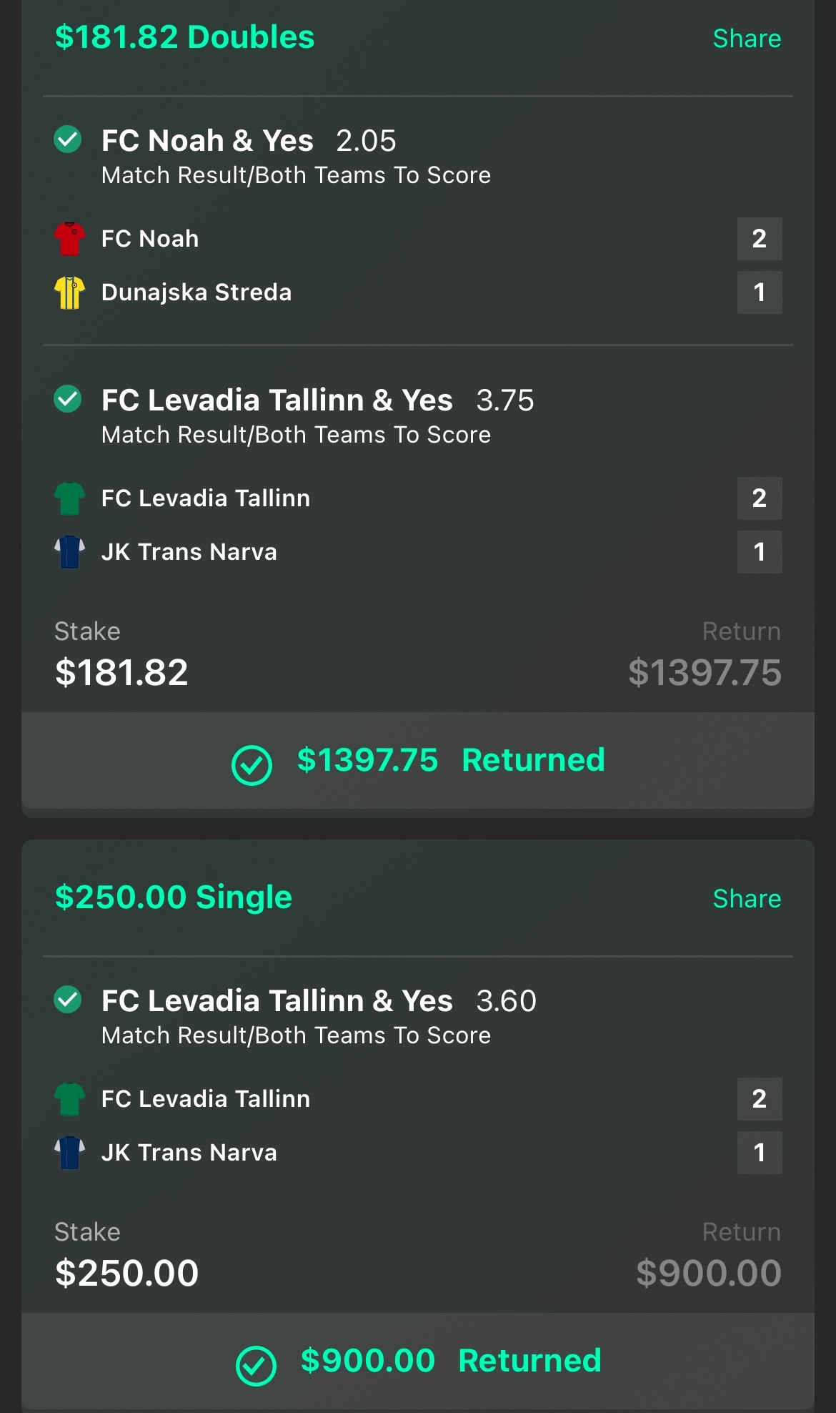Click the red FC Noah jersey icon
This screenshot has width=836, height=1413.
click(x=69, y=239)
